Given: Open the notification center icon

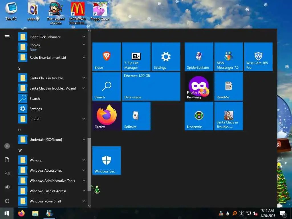Looking at the screenshot, I should tap(283, 214).
